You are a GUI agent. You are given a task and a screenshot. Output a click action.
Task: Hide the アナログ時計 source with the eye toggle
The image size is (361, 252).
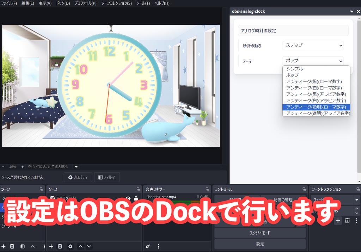pyautogui.click(x=128, y=198)
